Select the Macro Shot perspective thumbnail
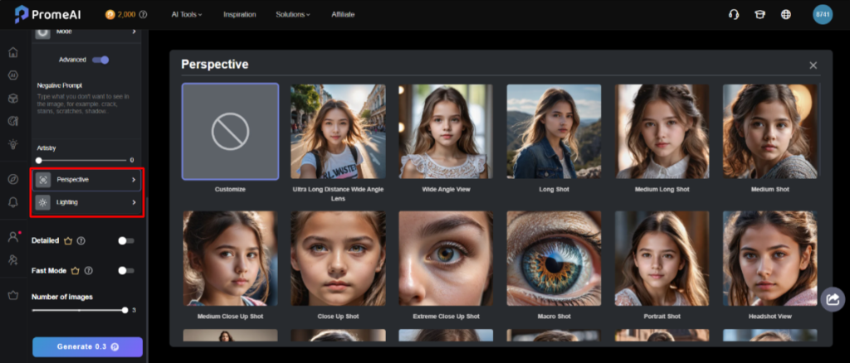The width and height of the screenshot is (850, 363). (554, 259)
